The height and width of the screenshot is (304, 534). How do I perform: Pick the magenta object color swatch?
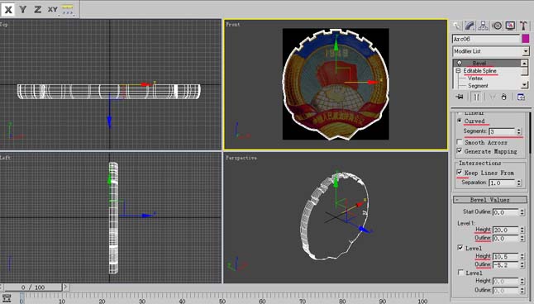tap(526, 39)
